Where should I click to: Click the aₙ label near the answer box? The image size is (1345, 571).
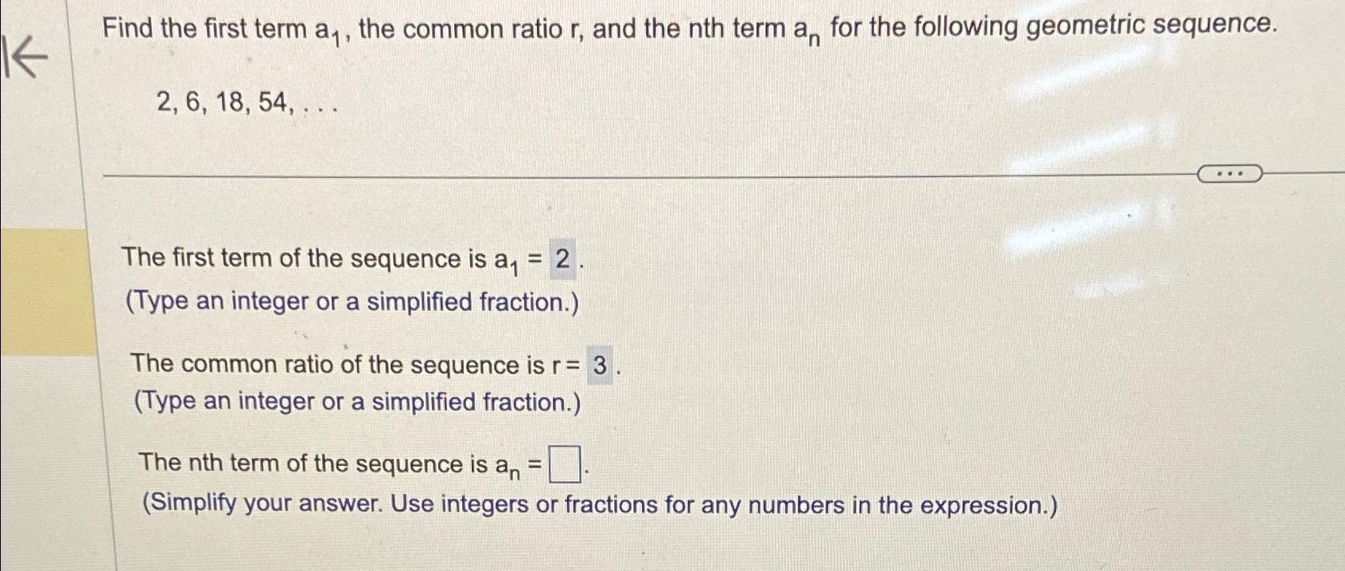(515, 465)
